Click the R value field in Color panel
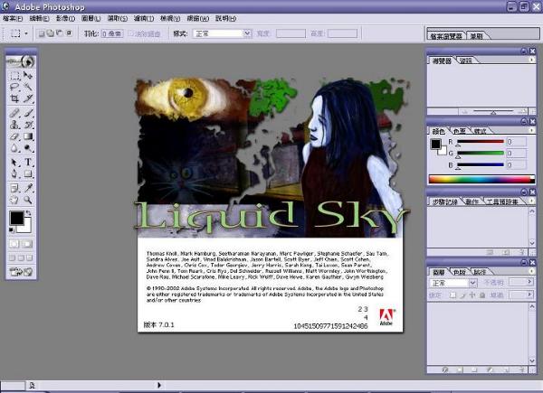This screenshot has width=543, height=393. [517, 142]
